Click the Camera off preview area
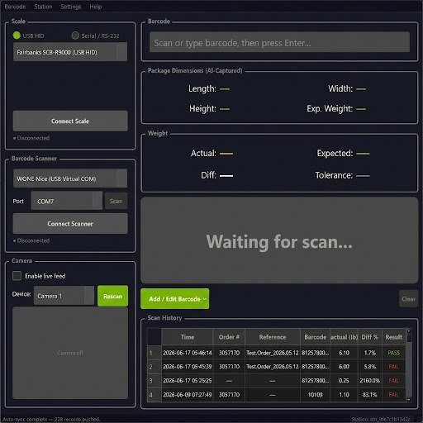 70,353
